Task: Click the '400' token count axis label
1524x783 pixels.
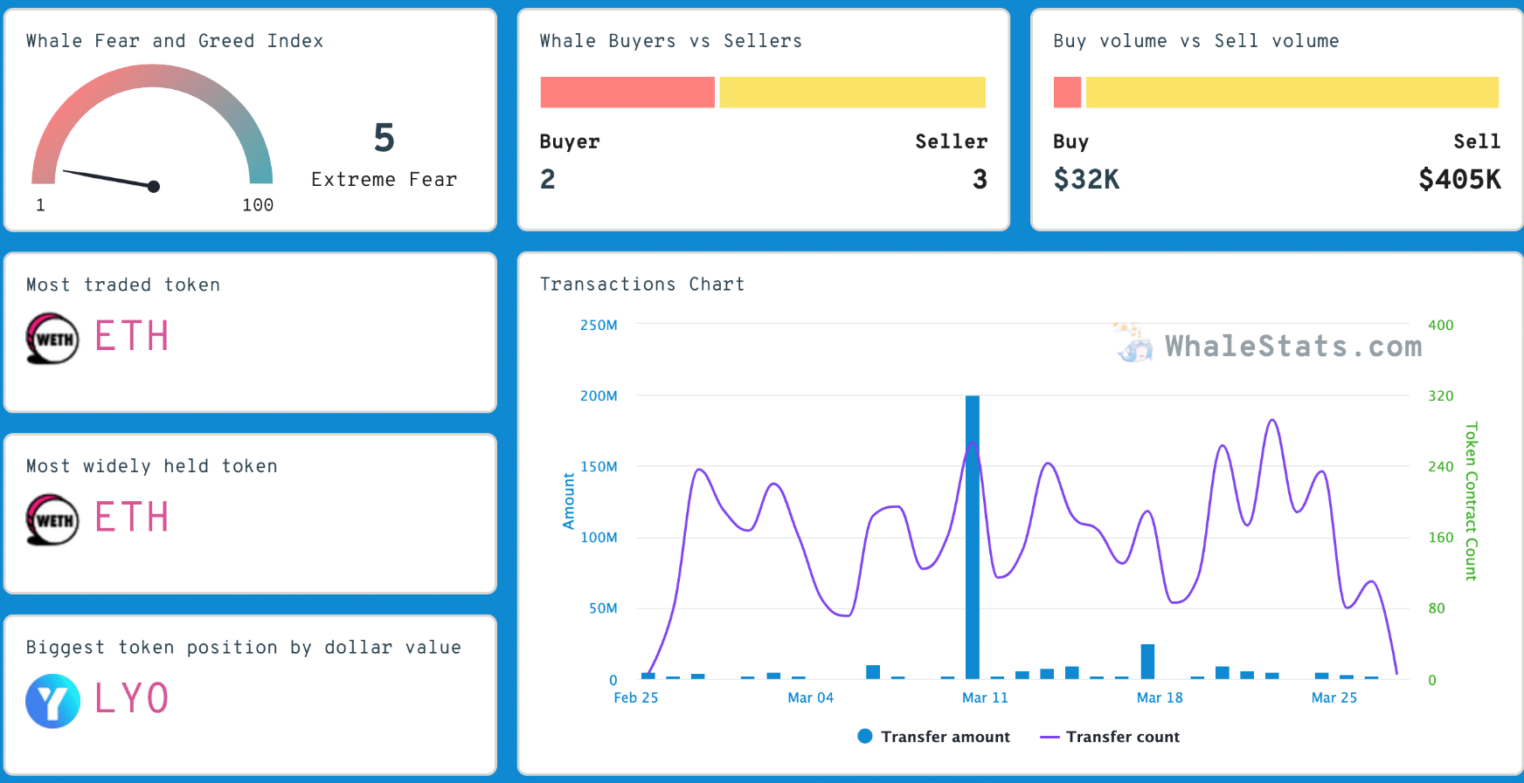Action: (1441, 325)
